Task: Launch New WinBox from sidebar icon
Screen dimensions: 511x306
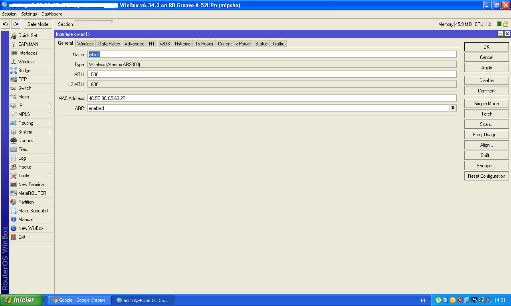Action: coord(14,228)
